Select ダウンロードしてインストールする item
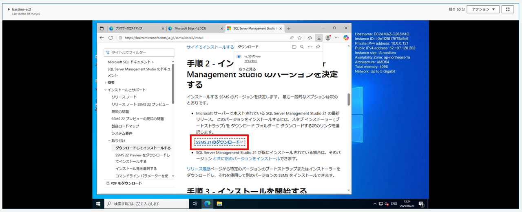Viewport: 522px width, 212px height. (x=143, y=148)
